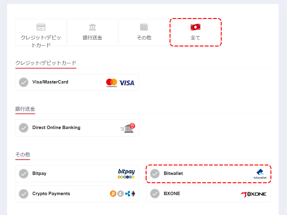Click the Bitcoin coin icon
This screenshot has width=287, height=215.
(113, 194)
